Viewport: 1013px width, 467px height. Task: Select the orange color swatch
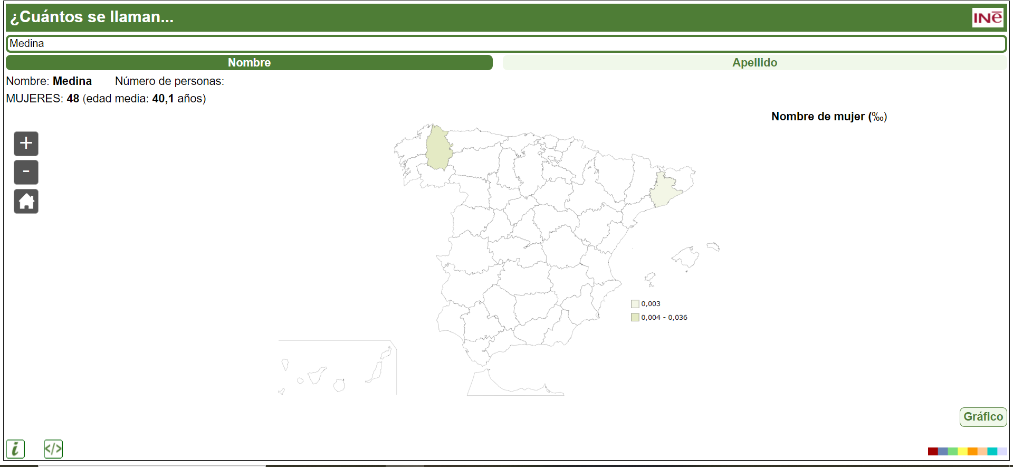click(972, 452)
